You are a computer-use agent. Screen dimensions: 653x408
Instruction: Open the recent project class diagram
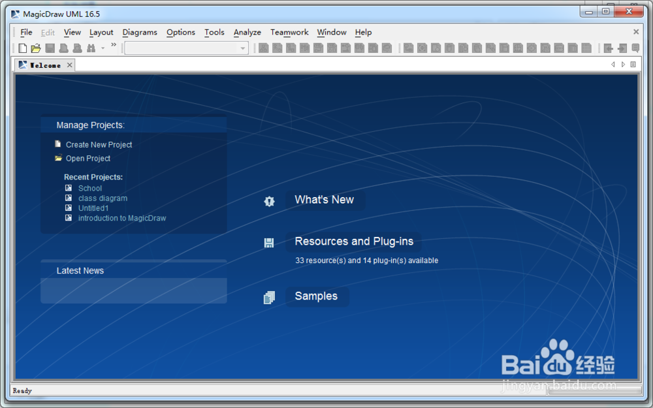pyautogui.click(x=103, y=198)
